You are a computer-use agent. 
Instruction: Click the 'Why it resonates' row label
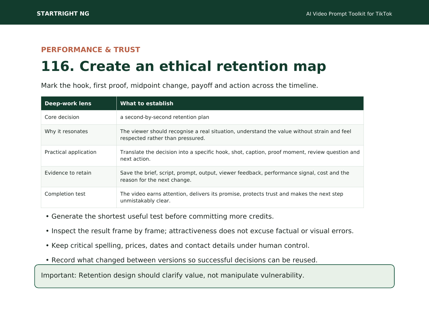[79, 135]
